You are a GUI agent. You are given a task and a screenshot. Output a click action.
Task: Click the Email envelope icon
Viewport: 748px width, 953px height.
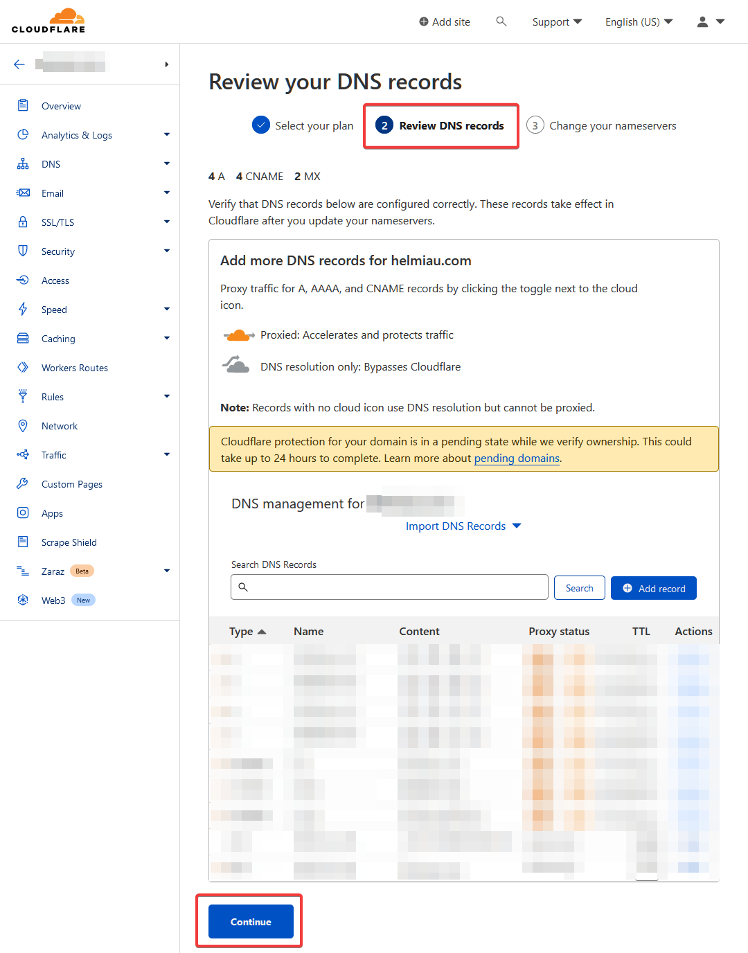click(23, 193)
